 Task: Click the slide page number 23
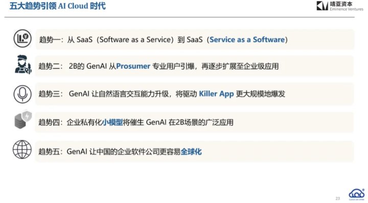pyautogui.click(x=337, y=198)
